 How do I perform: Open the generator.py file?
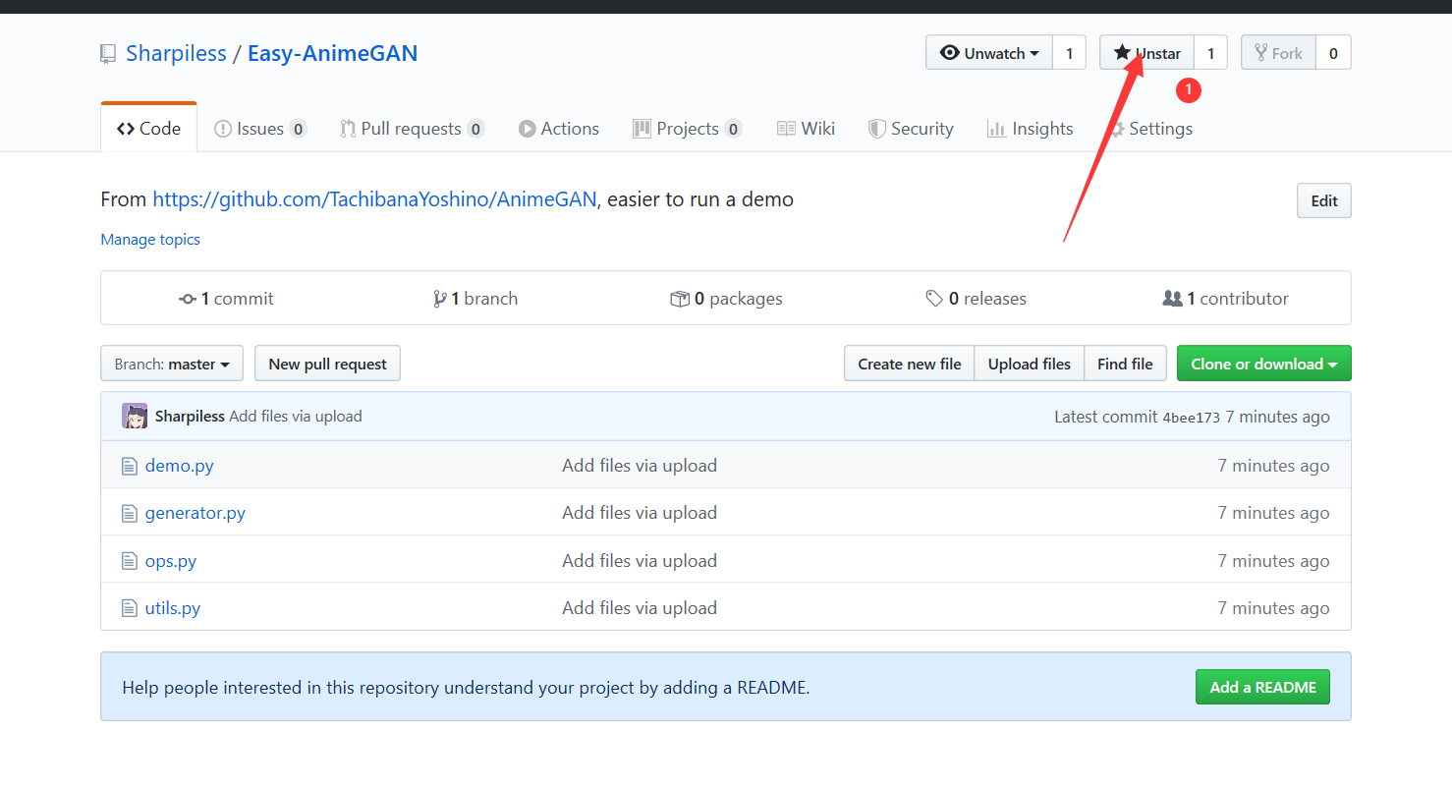[x=195, y=513]
